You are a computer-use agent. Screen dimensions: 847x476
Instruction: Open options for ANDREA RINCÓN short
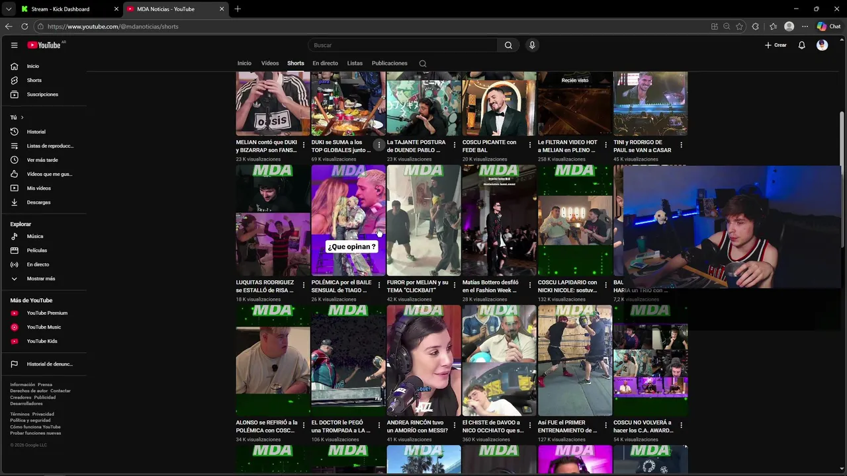pos(455,425)
